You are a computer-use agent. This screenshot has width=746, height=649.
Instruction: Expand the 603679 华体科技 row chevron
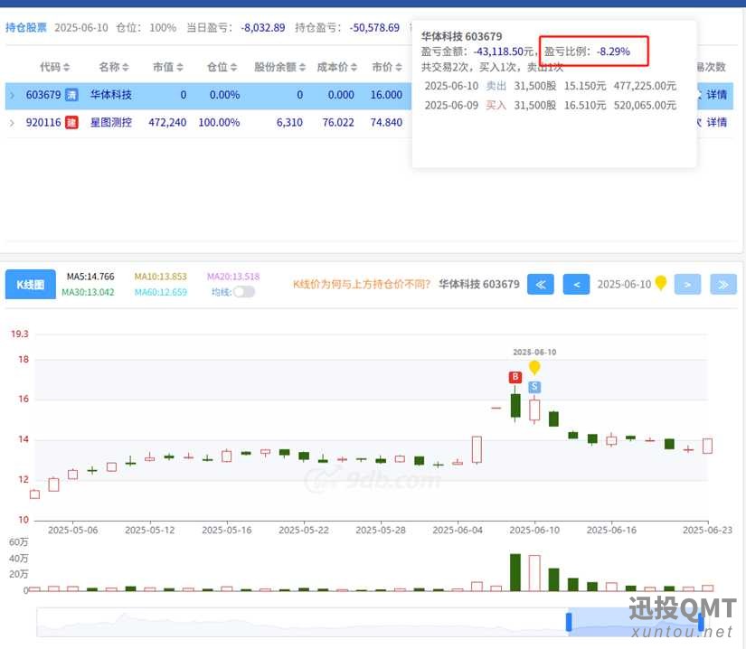click(12, 96)
